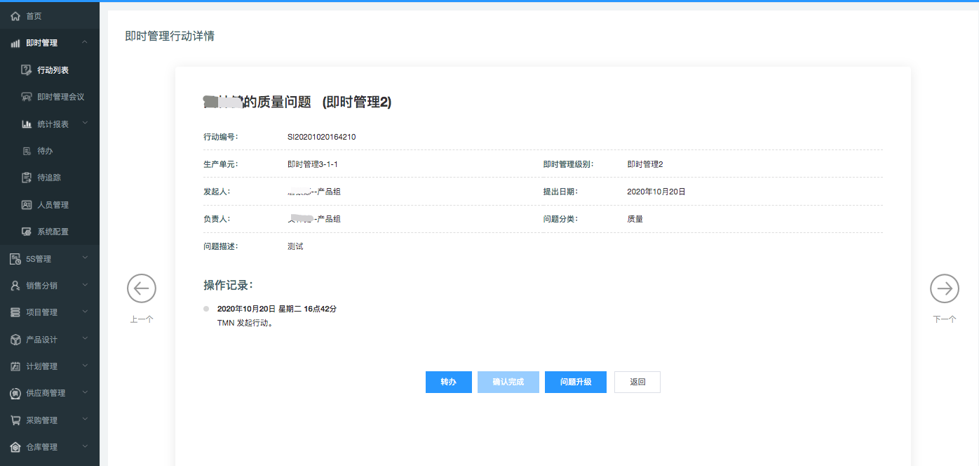
Task: Click the 人员管理 ID card icon
Action: pos(27,205)
